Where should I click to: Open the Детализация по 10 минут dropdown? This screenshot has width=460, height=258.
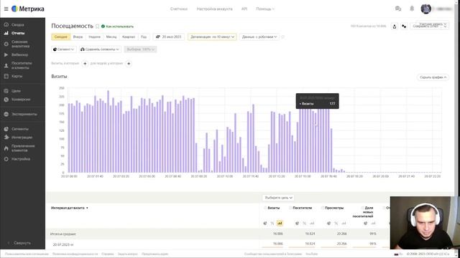(x=212, y=37)
